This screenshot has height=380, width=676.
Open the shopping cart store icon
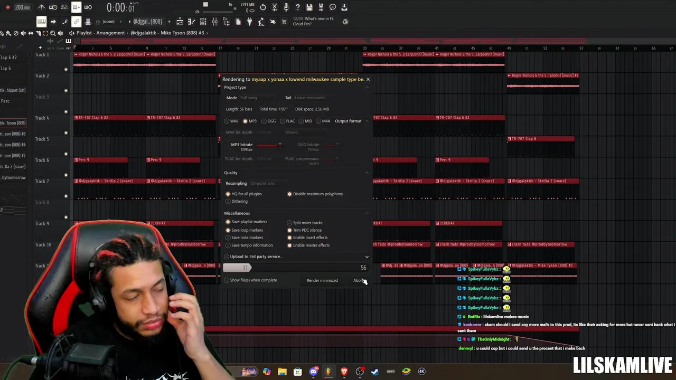pos(284,22)
